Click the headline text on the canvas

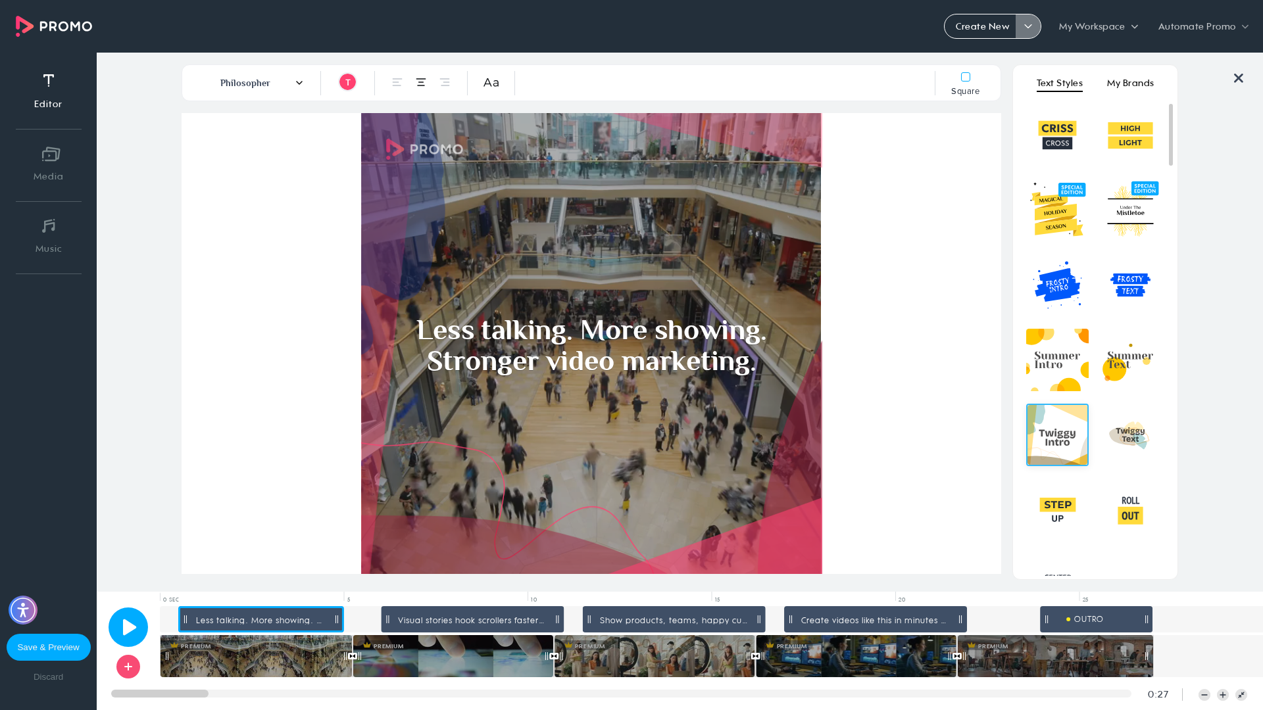(591, 346)
